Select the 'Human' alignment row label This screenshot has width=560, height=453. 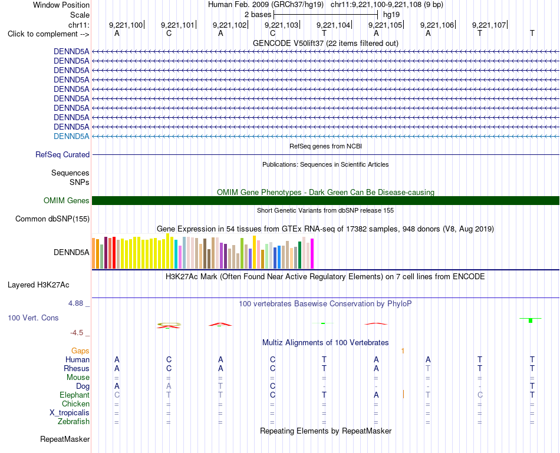pos(77,359)
